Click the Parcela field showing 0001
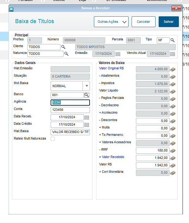Viewport: 189px width, 223px height. pos(133,40)
